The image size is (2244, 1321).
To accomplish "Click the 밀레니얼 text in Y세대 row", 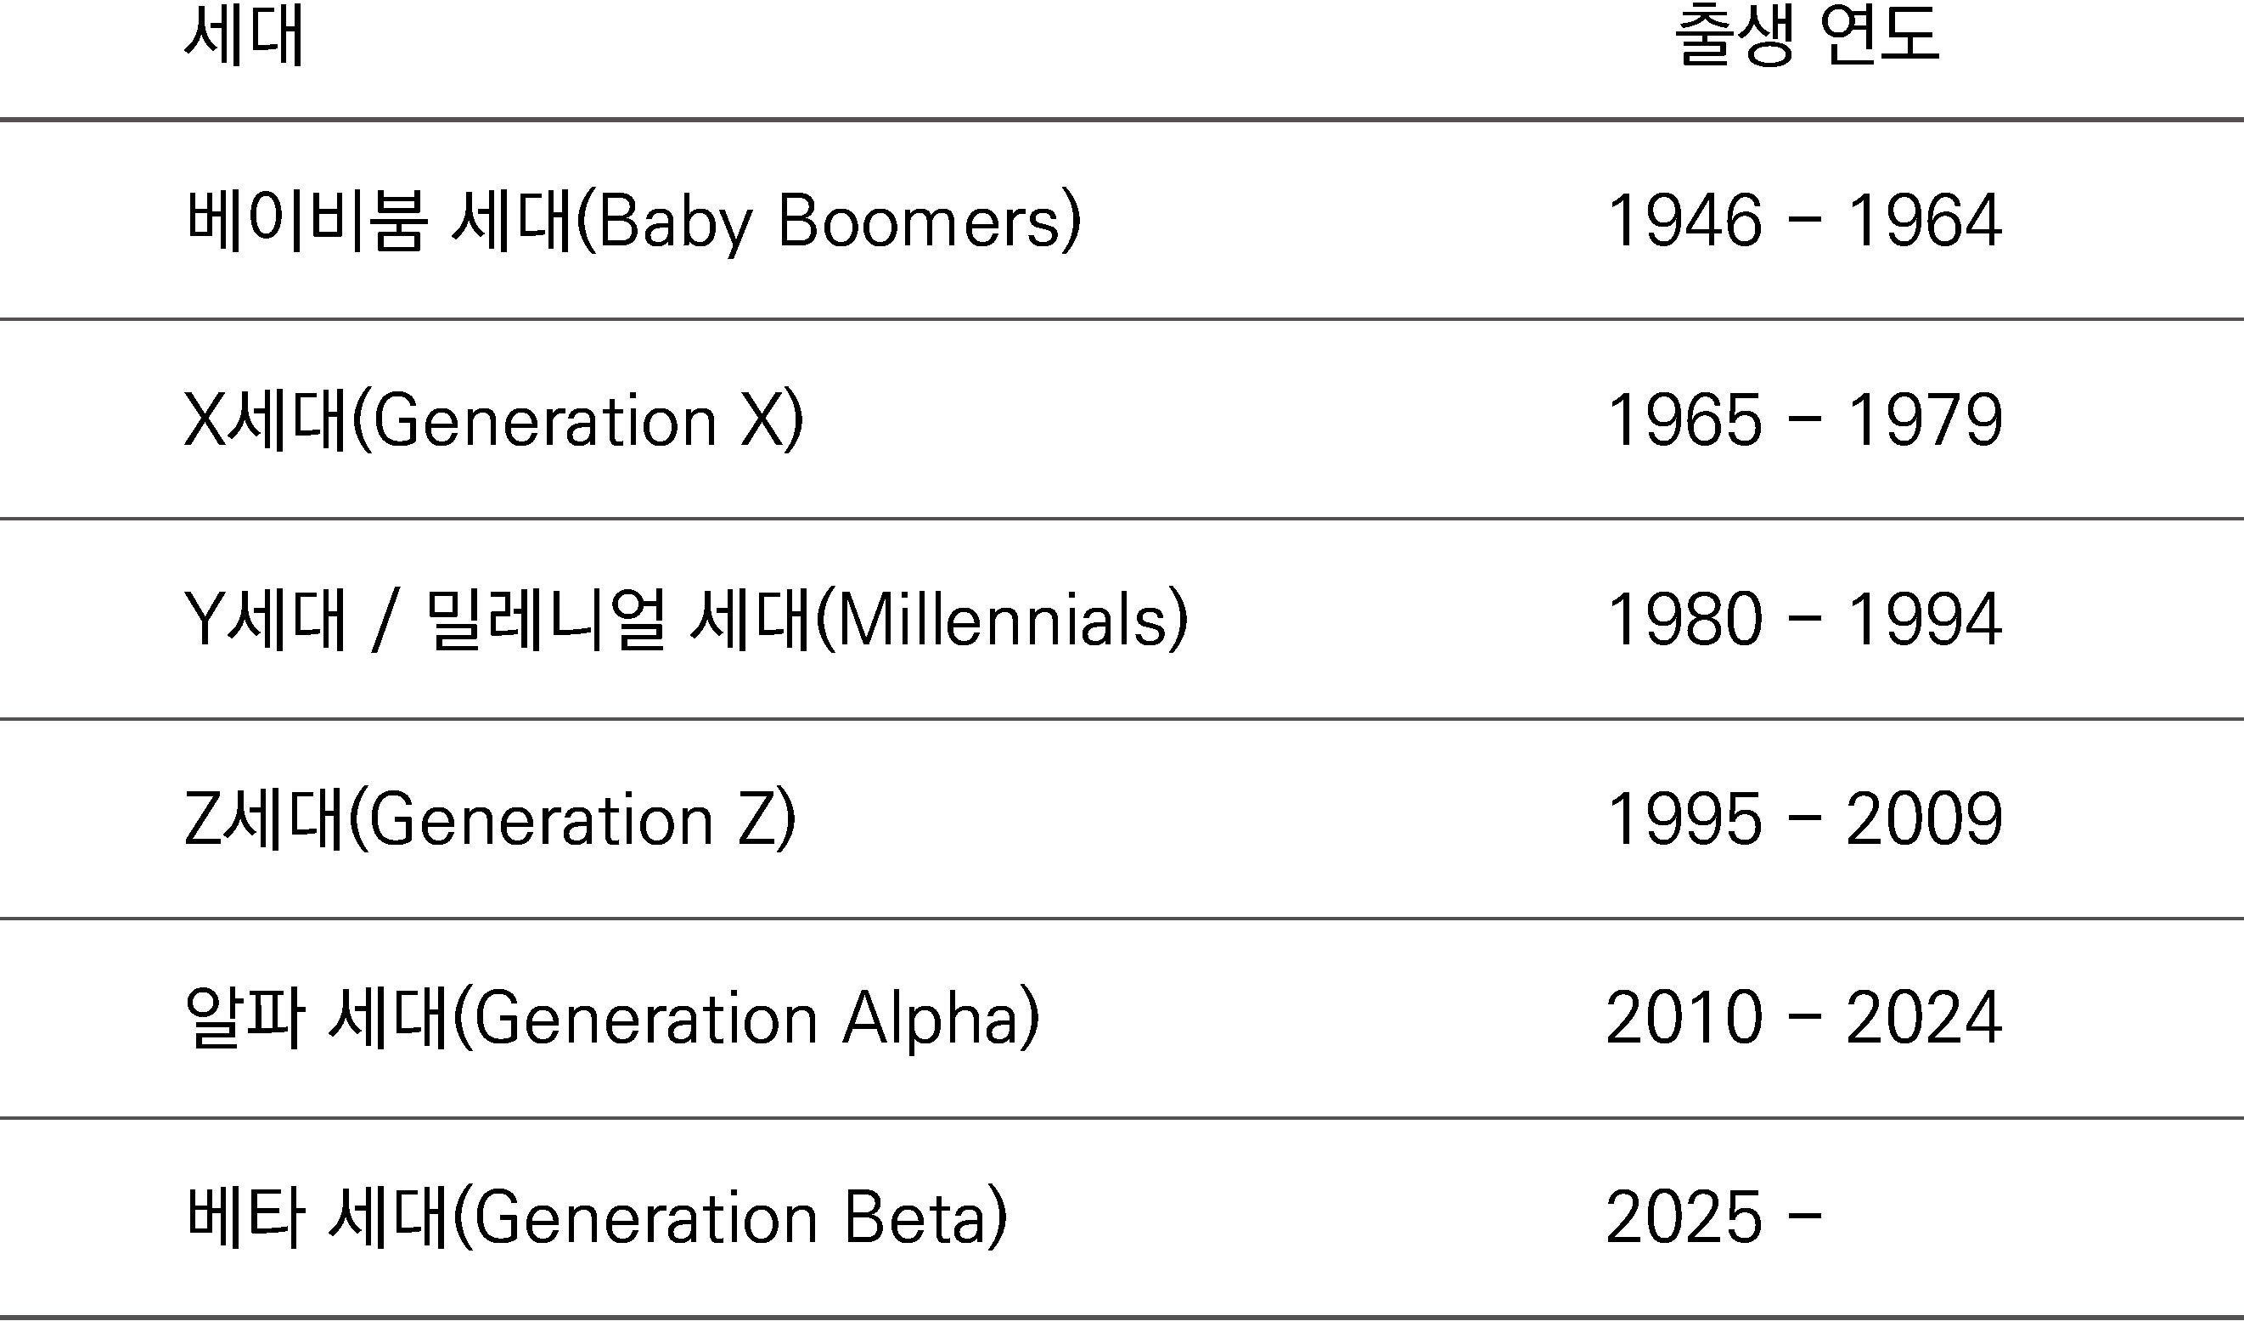I will (546, 620).
